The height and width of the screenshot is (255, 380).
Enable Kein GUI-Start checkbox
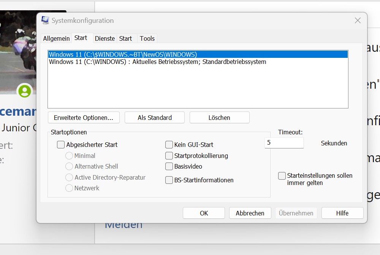point(169,145)
